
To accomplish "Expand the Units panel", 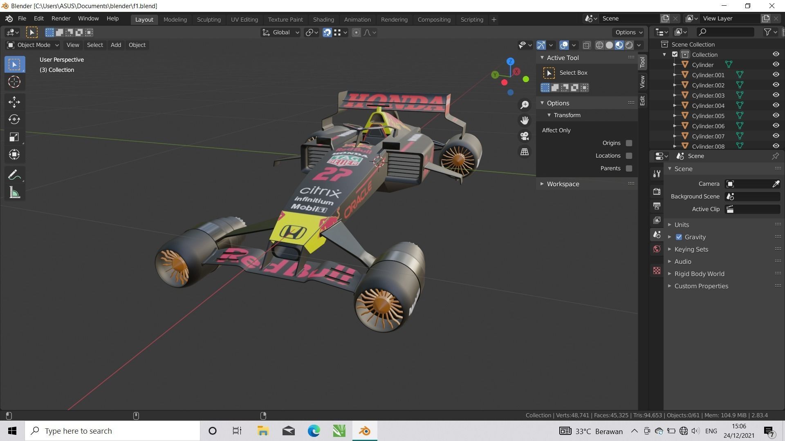I will pos(682,225).
